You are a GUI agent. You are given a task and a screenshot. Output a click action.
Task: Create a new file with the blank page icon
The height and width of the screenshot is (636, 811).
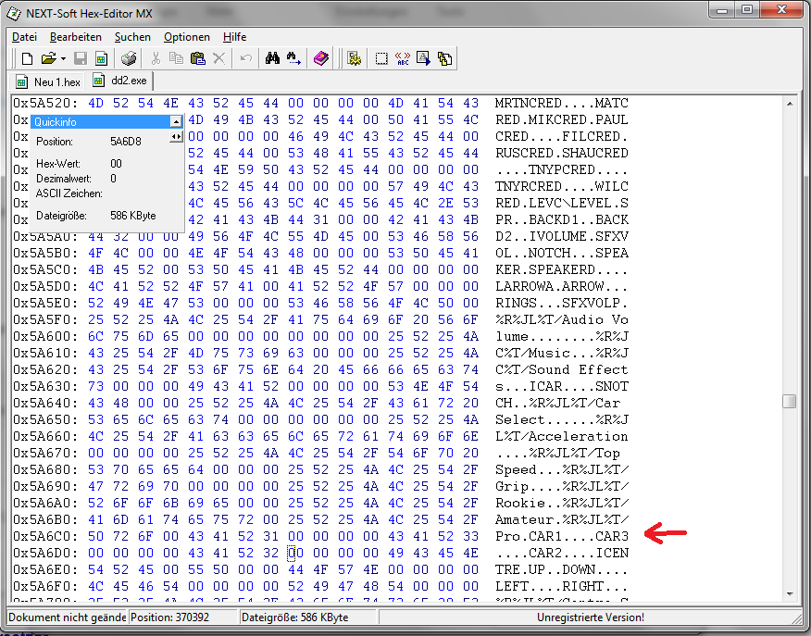(x=27, y=58)
